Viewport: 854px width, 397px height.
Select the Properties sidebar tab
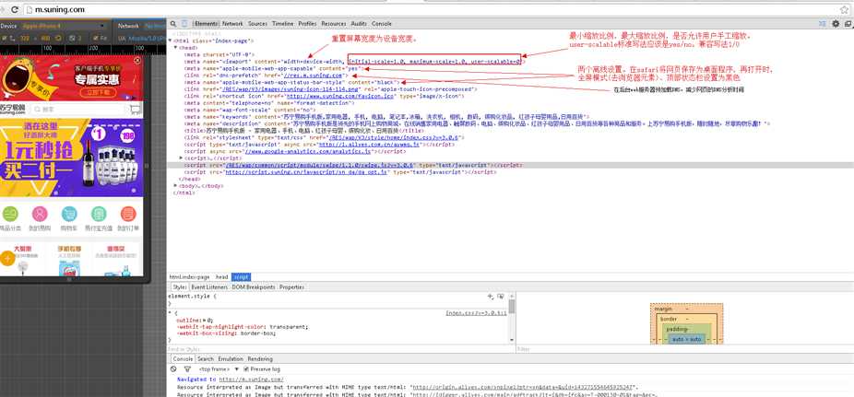(x=291, y=286)
